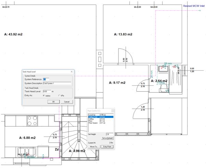
Task: Click OK in Tank Head Level dialog
Action: tap(53, 102)
